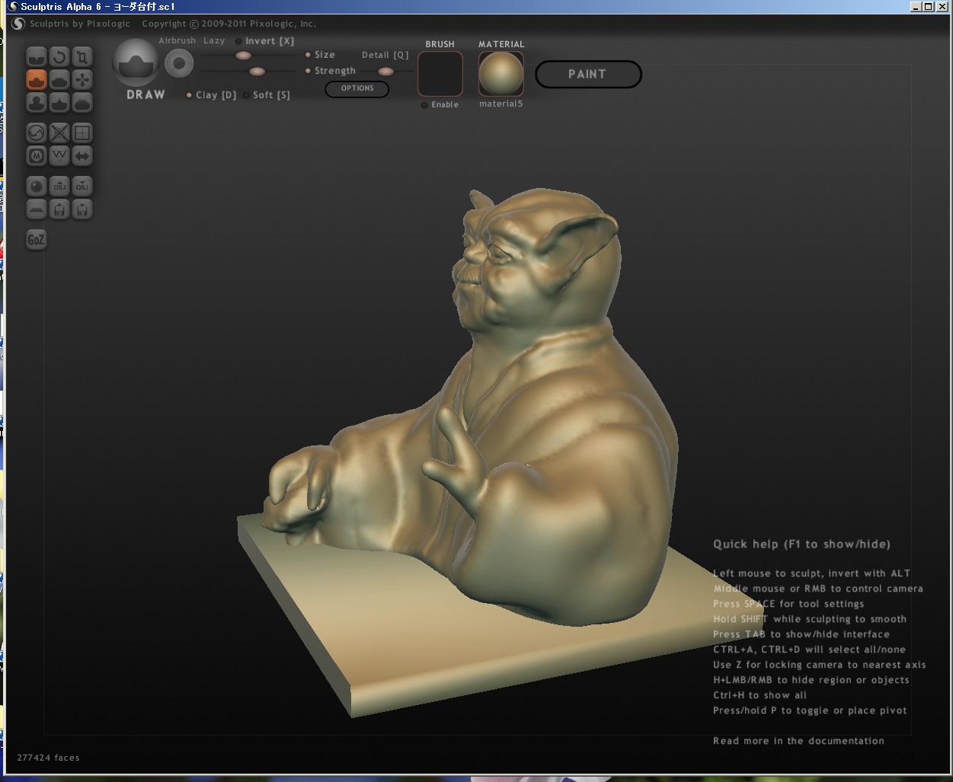Click the empty BRUSH texture slot
Screen dimensions: 953x782
[440, 75]
